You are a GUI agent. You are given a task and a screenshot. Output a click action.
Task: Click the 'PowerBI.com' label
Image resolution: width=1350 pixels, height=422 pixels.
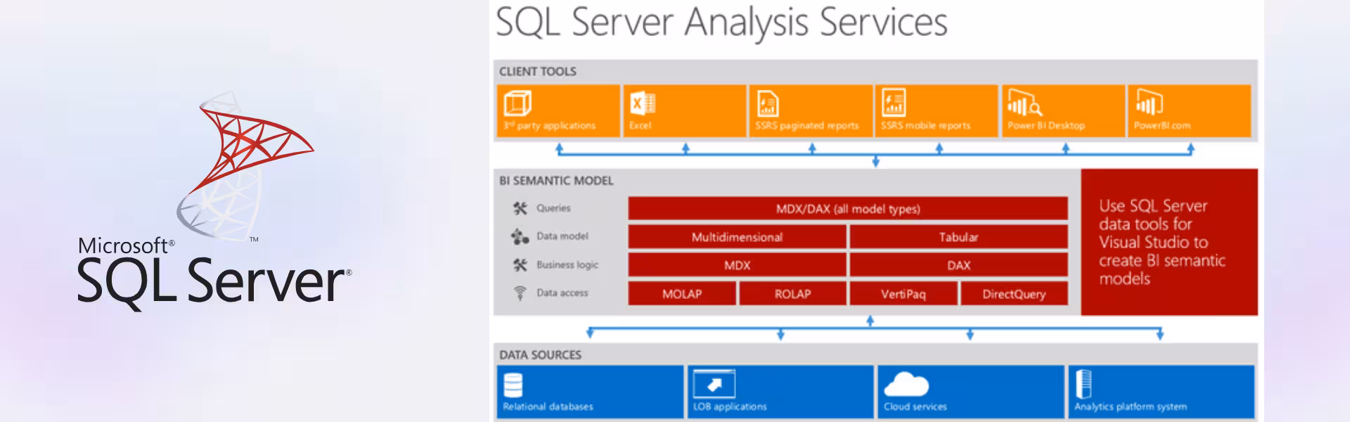(x=1162, y=126)
